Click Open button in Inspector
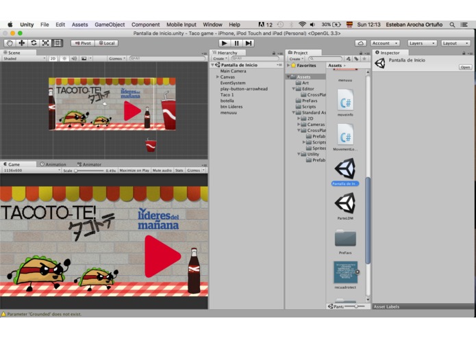The width and height of the screenshot is (476, 338). [465, 67]
